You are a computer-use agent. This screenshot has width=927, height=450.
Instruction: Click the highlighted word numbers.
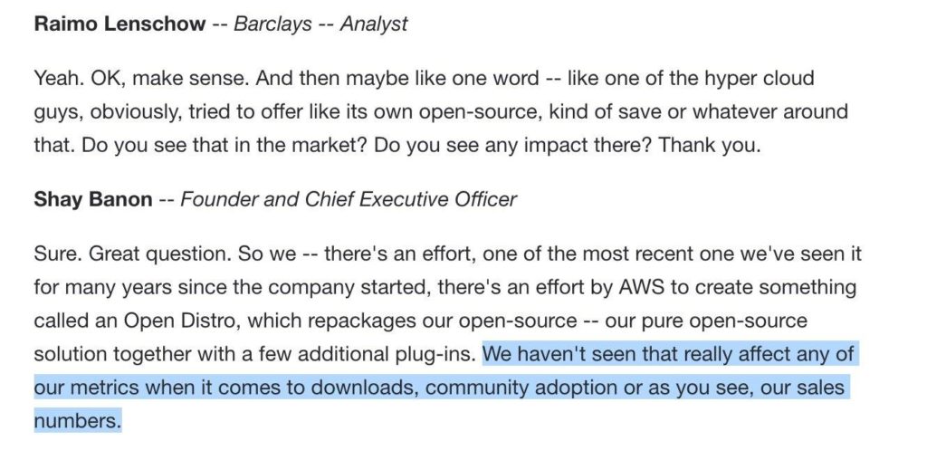click(78, 421)
